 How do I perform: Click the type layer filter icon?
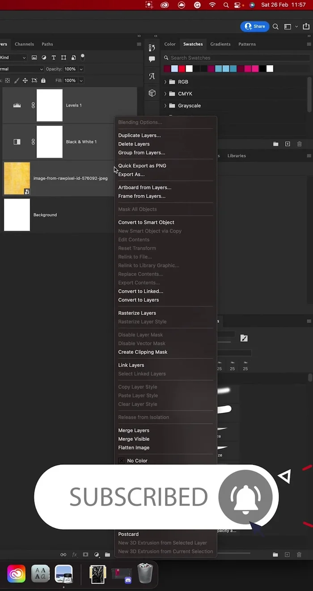(54, 58)
